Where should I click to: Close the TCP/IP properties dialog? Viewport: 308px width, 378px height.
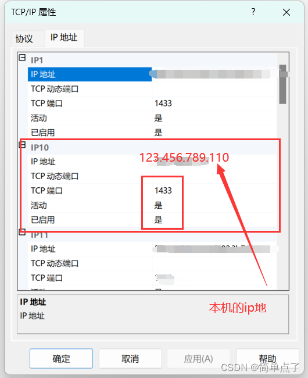286,12
